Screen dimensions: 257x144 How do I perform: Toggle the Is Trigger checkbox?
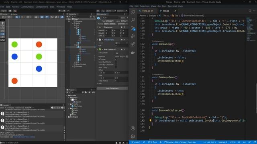116,59
